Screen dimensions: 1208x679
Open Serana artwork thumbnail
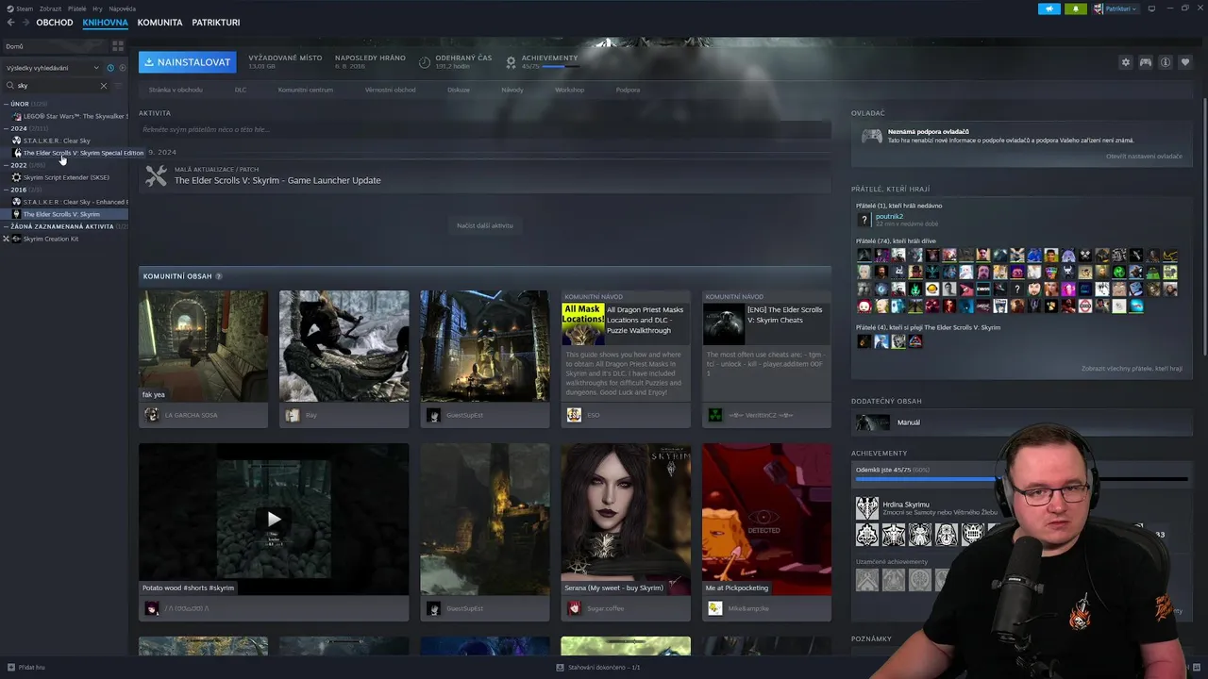[626, 519]
